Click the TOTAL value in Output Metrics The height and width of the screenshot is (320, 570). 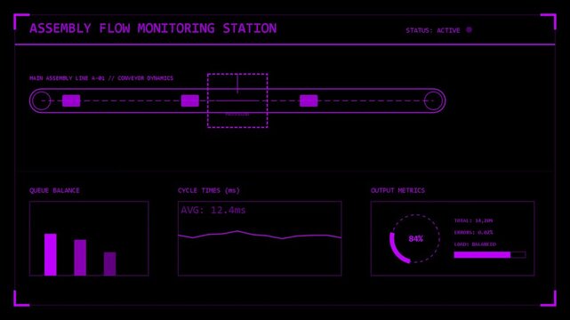point(473,220)
